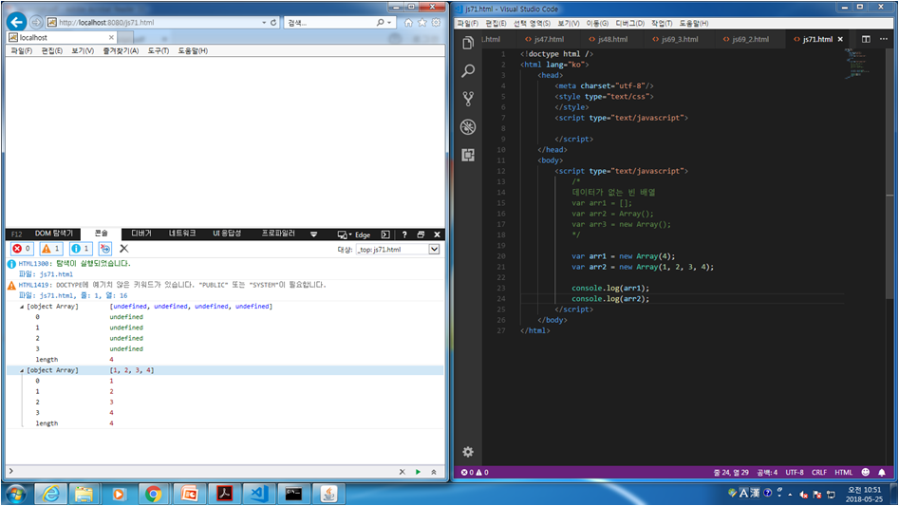The height and width of the screenshot is (506, 899).
Task: Toggle clear-on-navigate button in console
Action: point(105,248)
